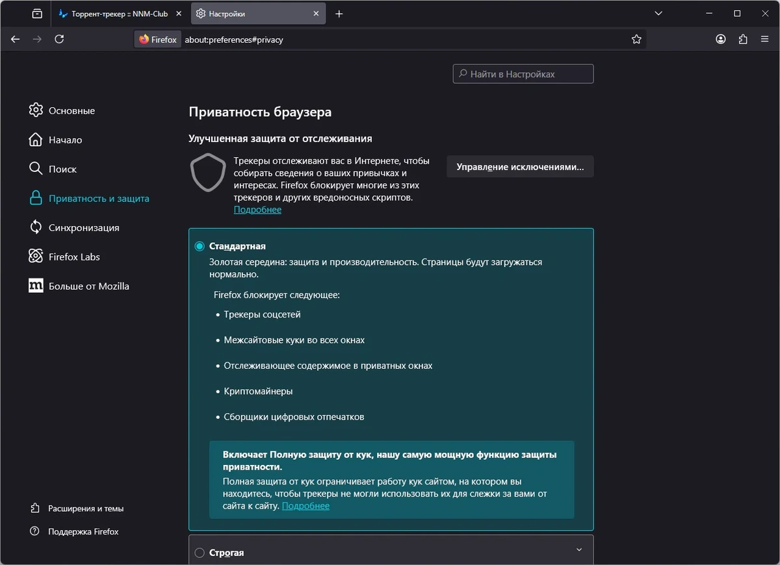Open the Firefox View button in tab bar
This screenshot has width=780, height=565.
(x=37, y=14)
